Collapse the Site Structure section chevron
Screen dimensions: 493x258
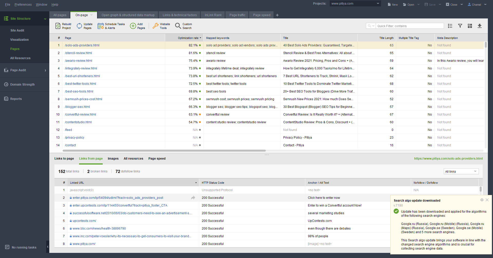point(45,19)
